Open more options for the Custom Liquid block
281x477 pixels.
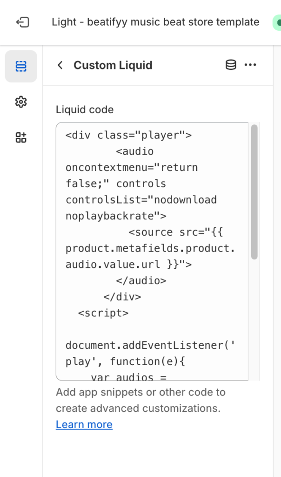coord(251,65)
